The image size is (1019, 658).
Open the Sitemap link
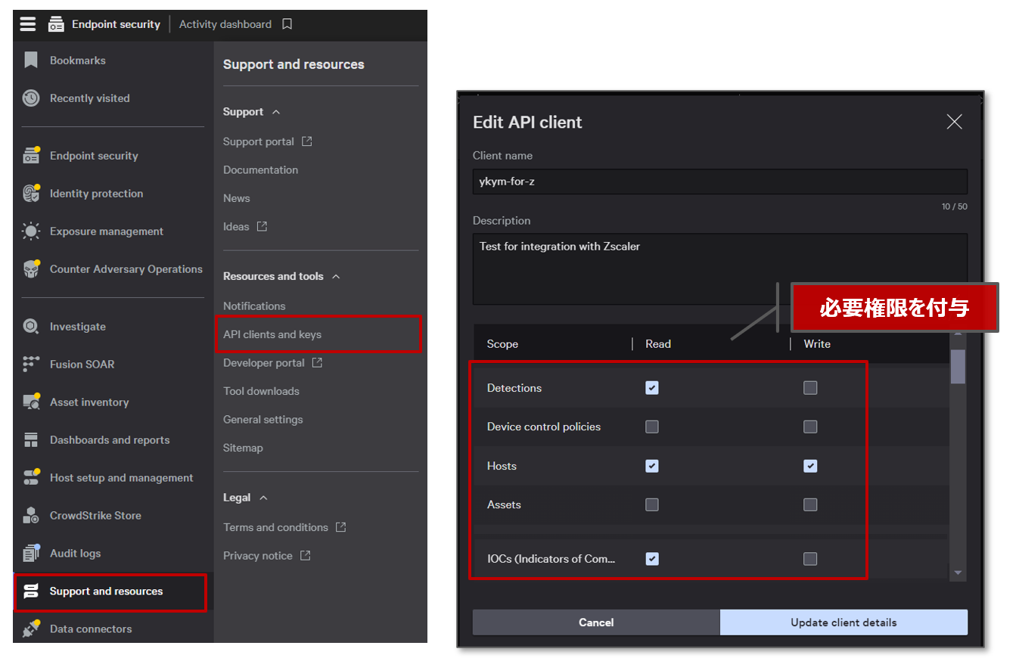pos(243,448)
